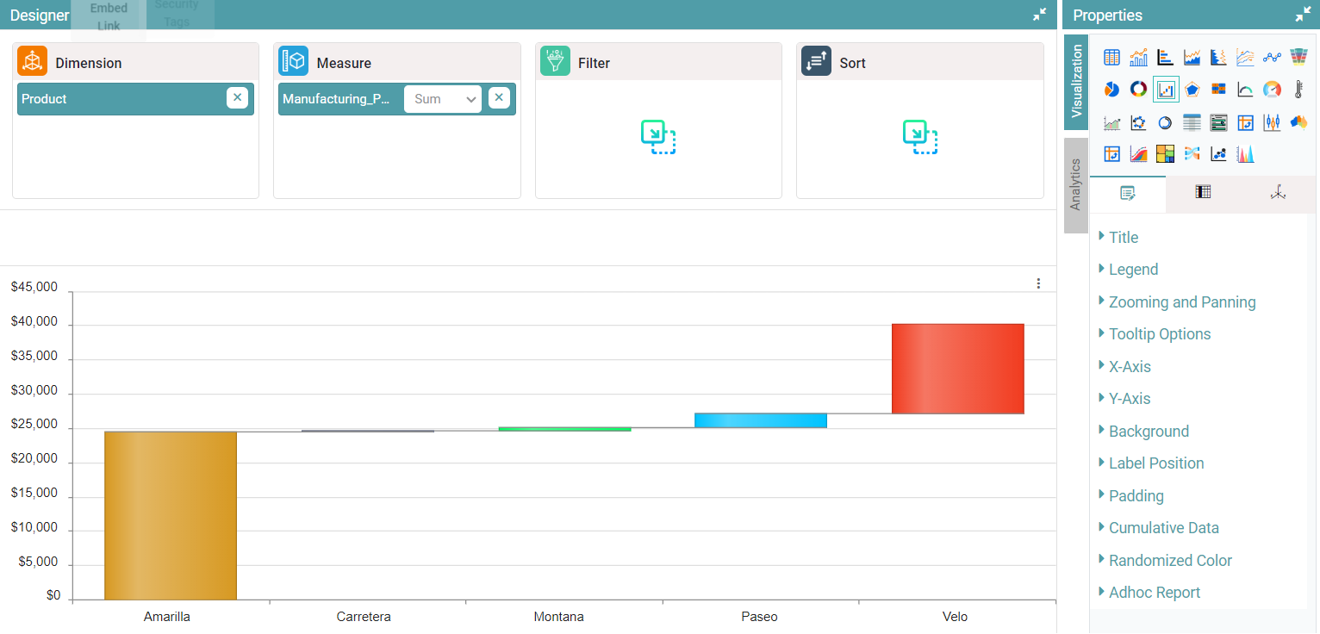Screen dimensions: 1320x634
Task: Choose the donut chart visualization icon
Action: point(1138,90)
